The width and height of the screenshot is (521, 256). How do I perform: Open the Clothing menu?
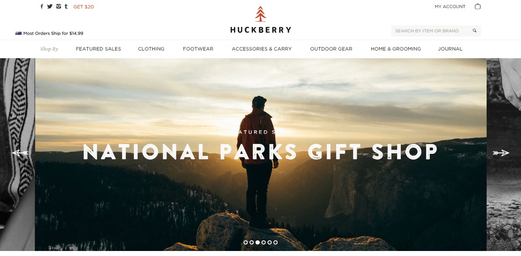pos(151,49)
